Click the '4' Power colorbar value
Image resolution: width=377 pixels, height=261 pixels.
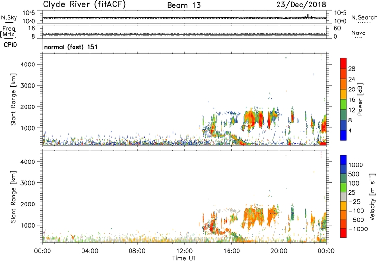click(350, 130)
